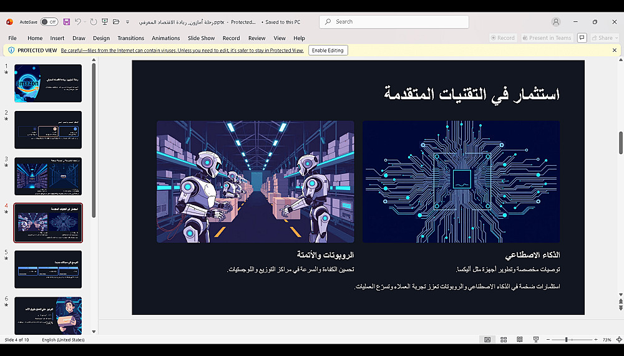
Task: Click the main editor vertical scrollbar thumb
Action: point(621,143)
